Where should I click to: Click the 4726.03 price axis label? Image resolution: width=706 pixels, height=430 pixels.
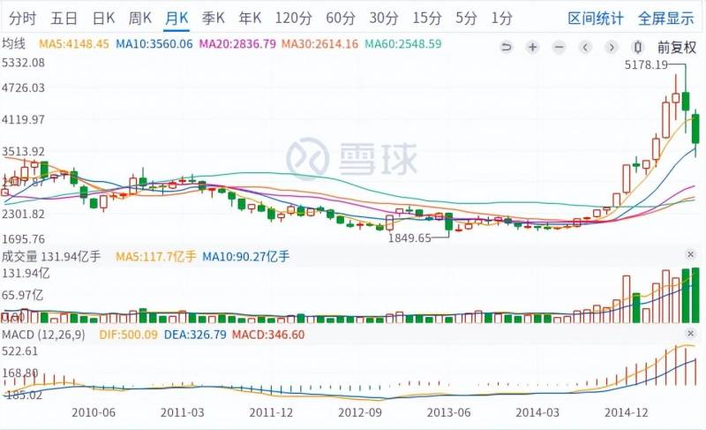click(x=24, y=87)
